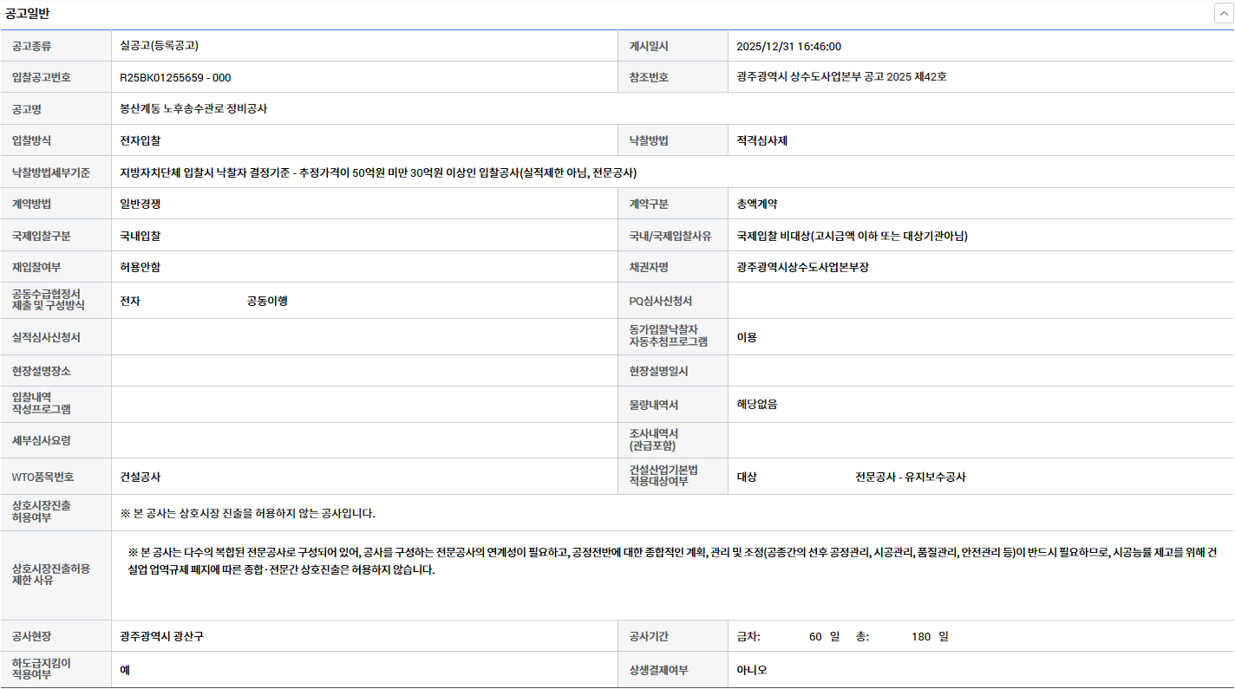Click the 공고일반 section title

pos(28,13)
